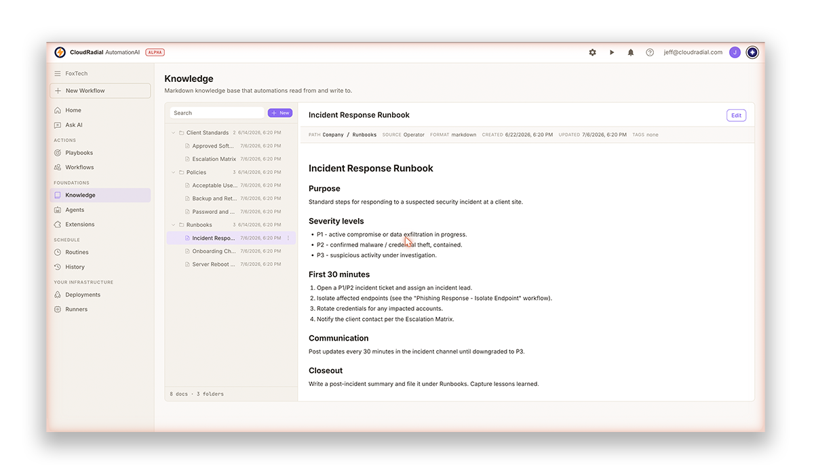Click the jeff@cloudradial.com account link
This screenshot has height=474, width=814.
(693, 52)
